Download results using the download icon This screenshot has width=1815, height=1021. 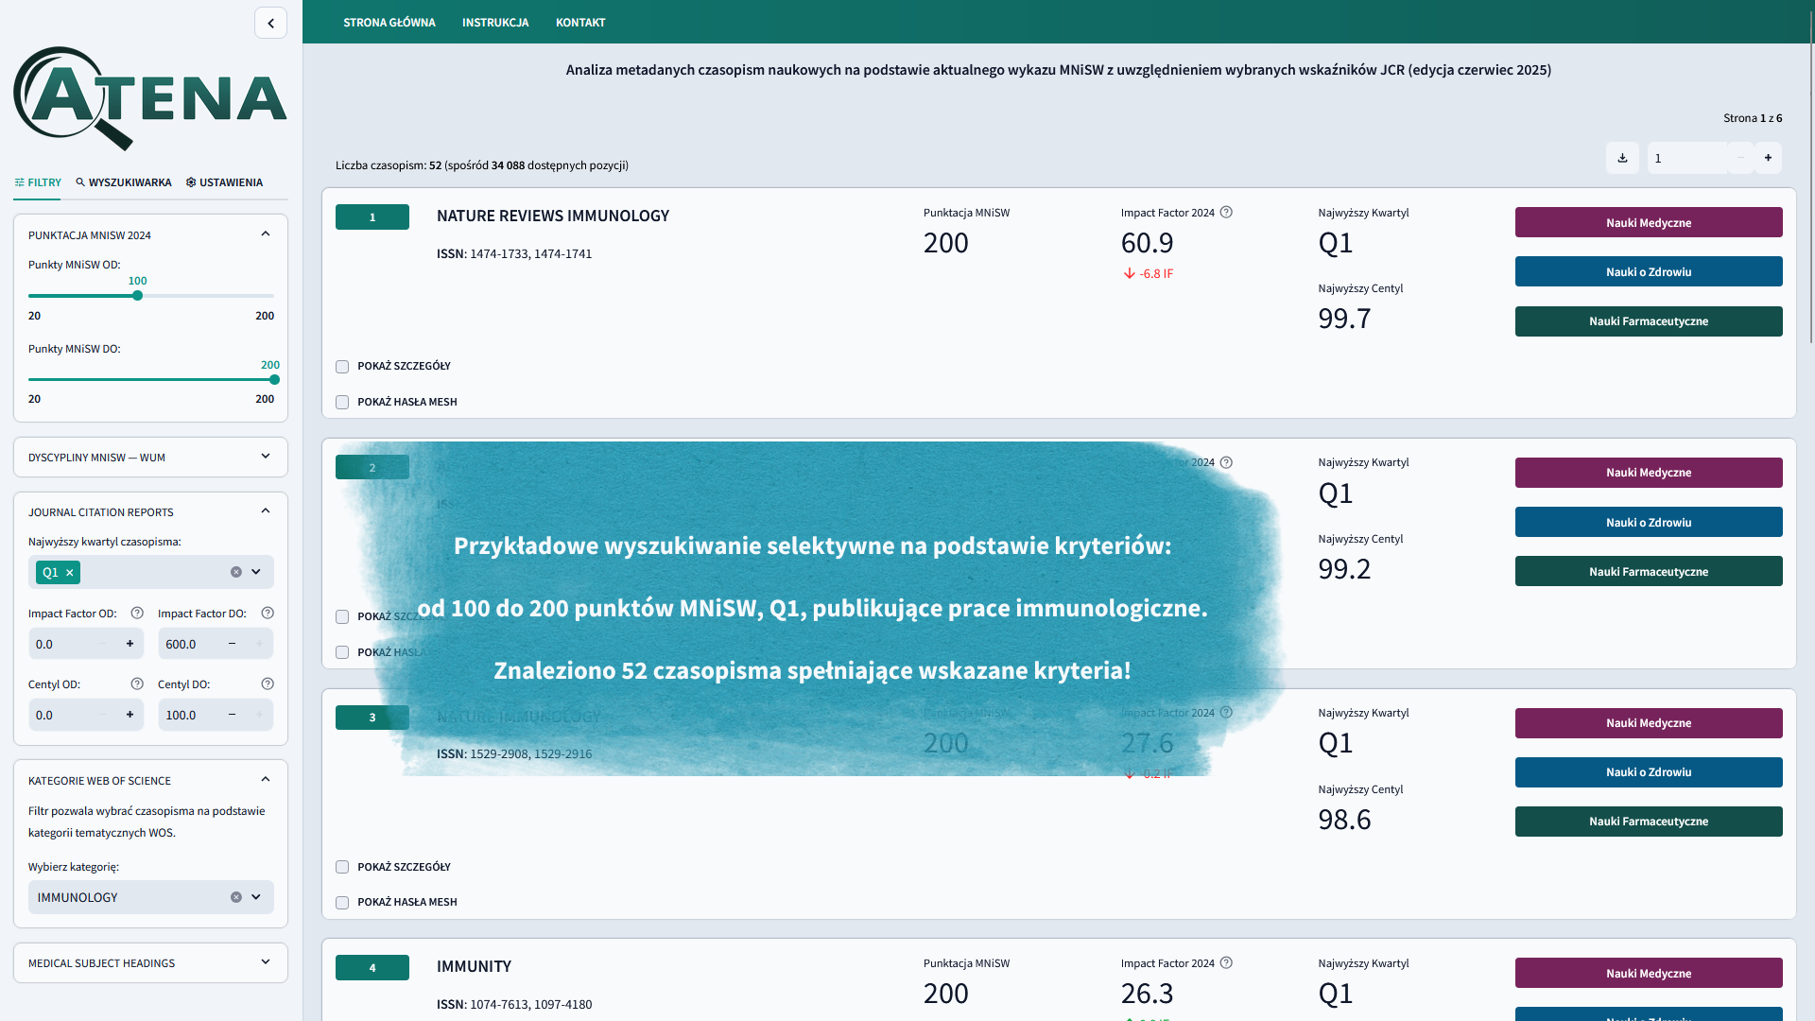pyautogui.click(x=1622, y=158)
